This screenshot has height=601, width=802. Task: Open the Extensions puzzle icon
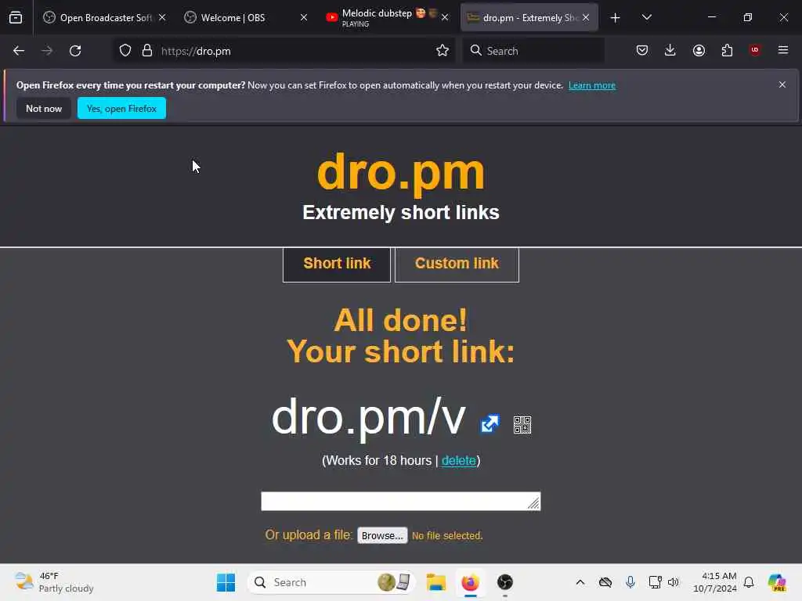tap(727, 50)
